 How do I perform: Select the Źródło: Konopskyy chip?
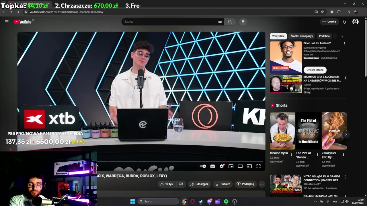pyautogui.click(x=302, y=36)
